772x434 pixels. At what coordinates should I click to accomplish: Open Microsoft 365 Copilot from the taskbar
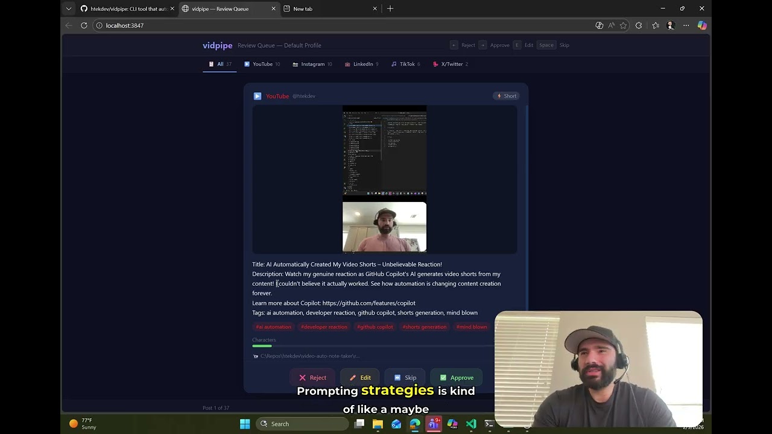452,424
